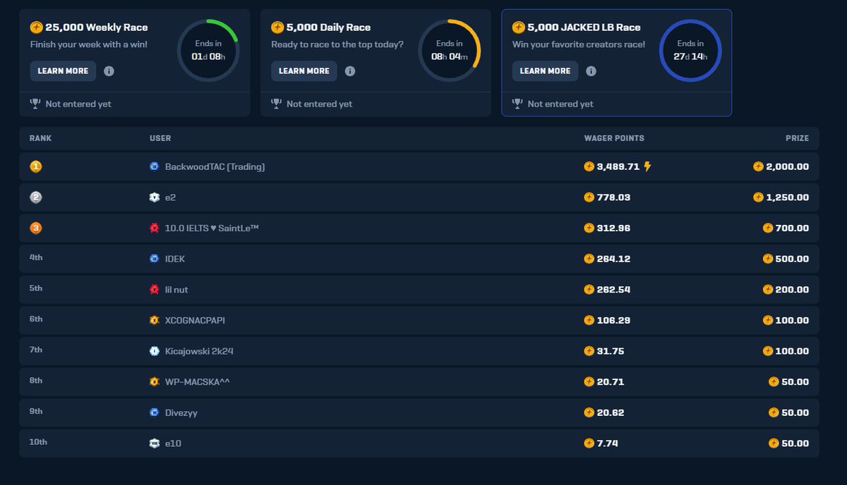Select wager points value 3,489.71
847x485 pixels.
pos(618,167)
